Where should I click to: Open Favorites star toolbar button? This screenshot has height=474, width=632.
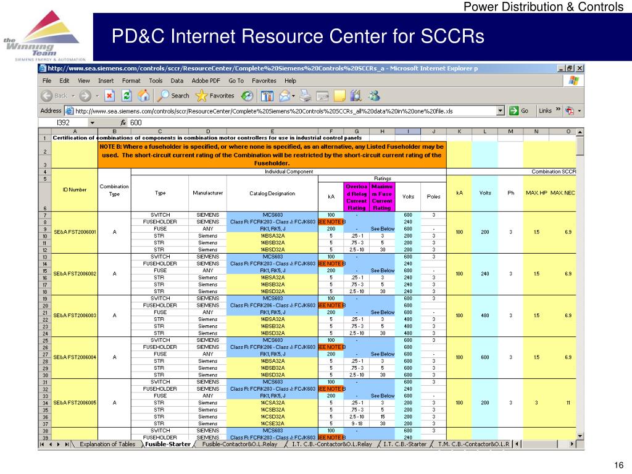point(214,96)
